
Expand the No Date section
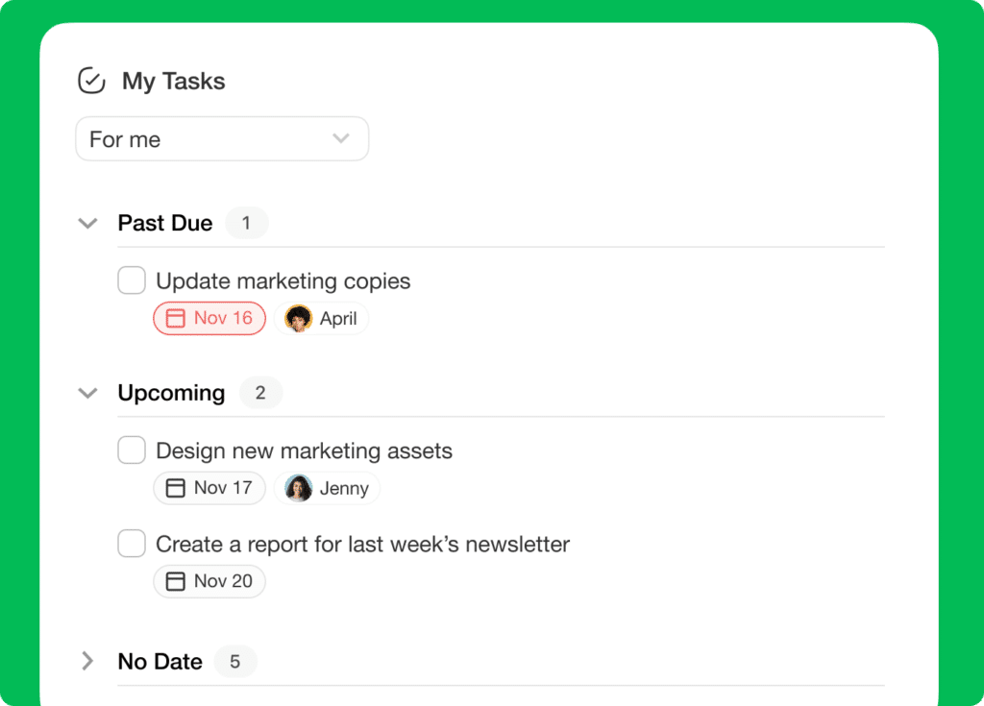[x=87, y=661]
